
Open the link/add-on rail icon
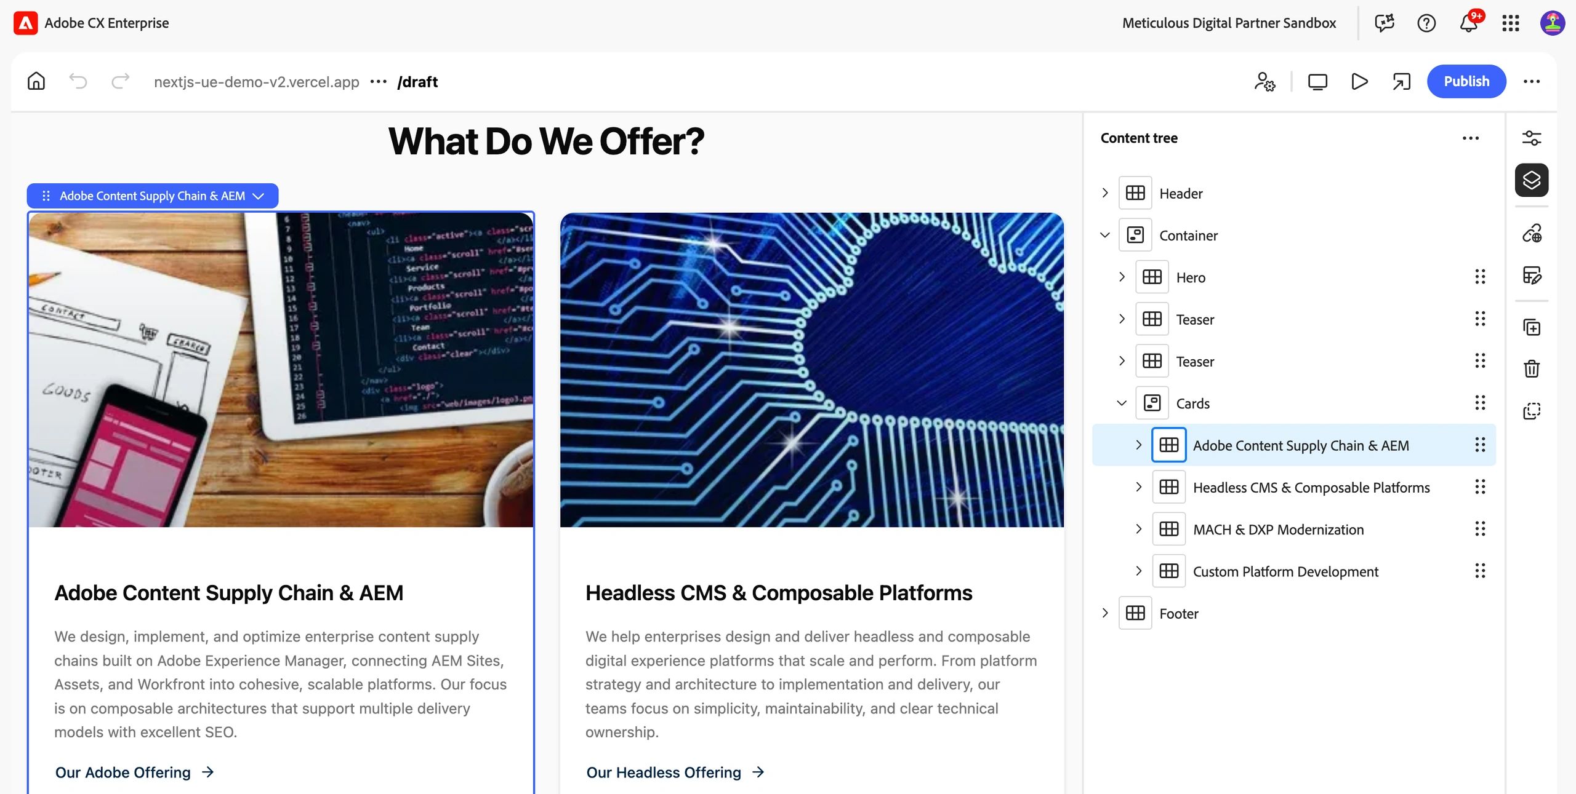pyautogui.click(x=1532, y=233)
